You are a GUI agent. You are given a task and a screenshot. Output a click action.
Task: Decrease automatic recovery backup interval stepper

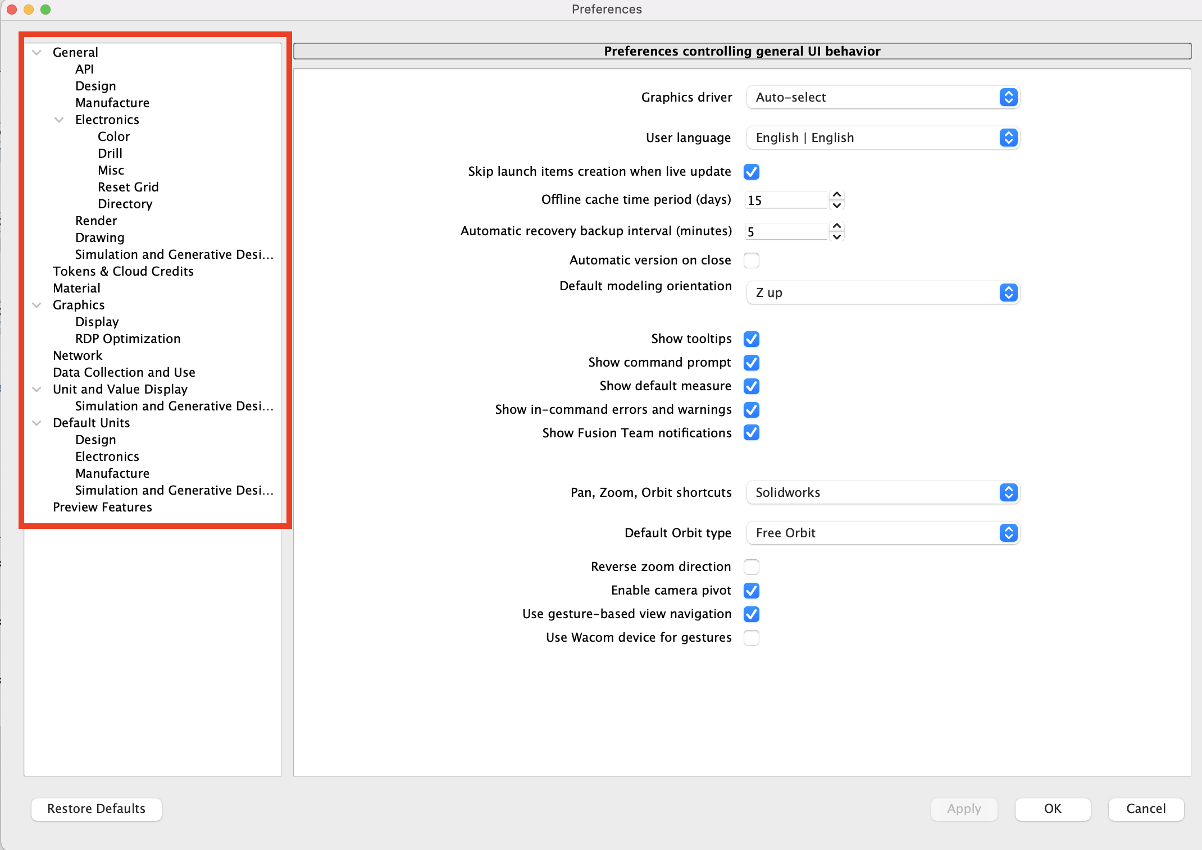[837, 237]
